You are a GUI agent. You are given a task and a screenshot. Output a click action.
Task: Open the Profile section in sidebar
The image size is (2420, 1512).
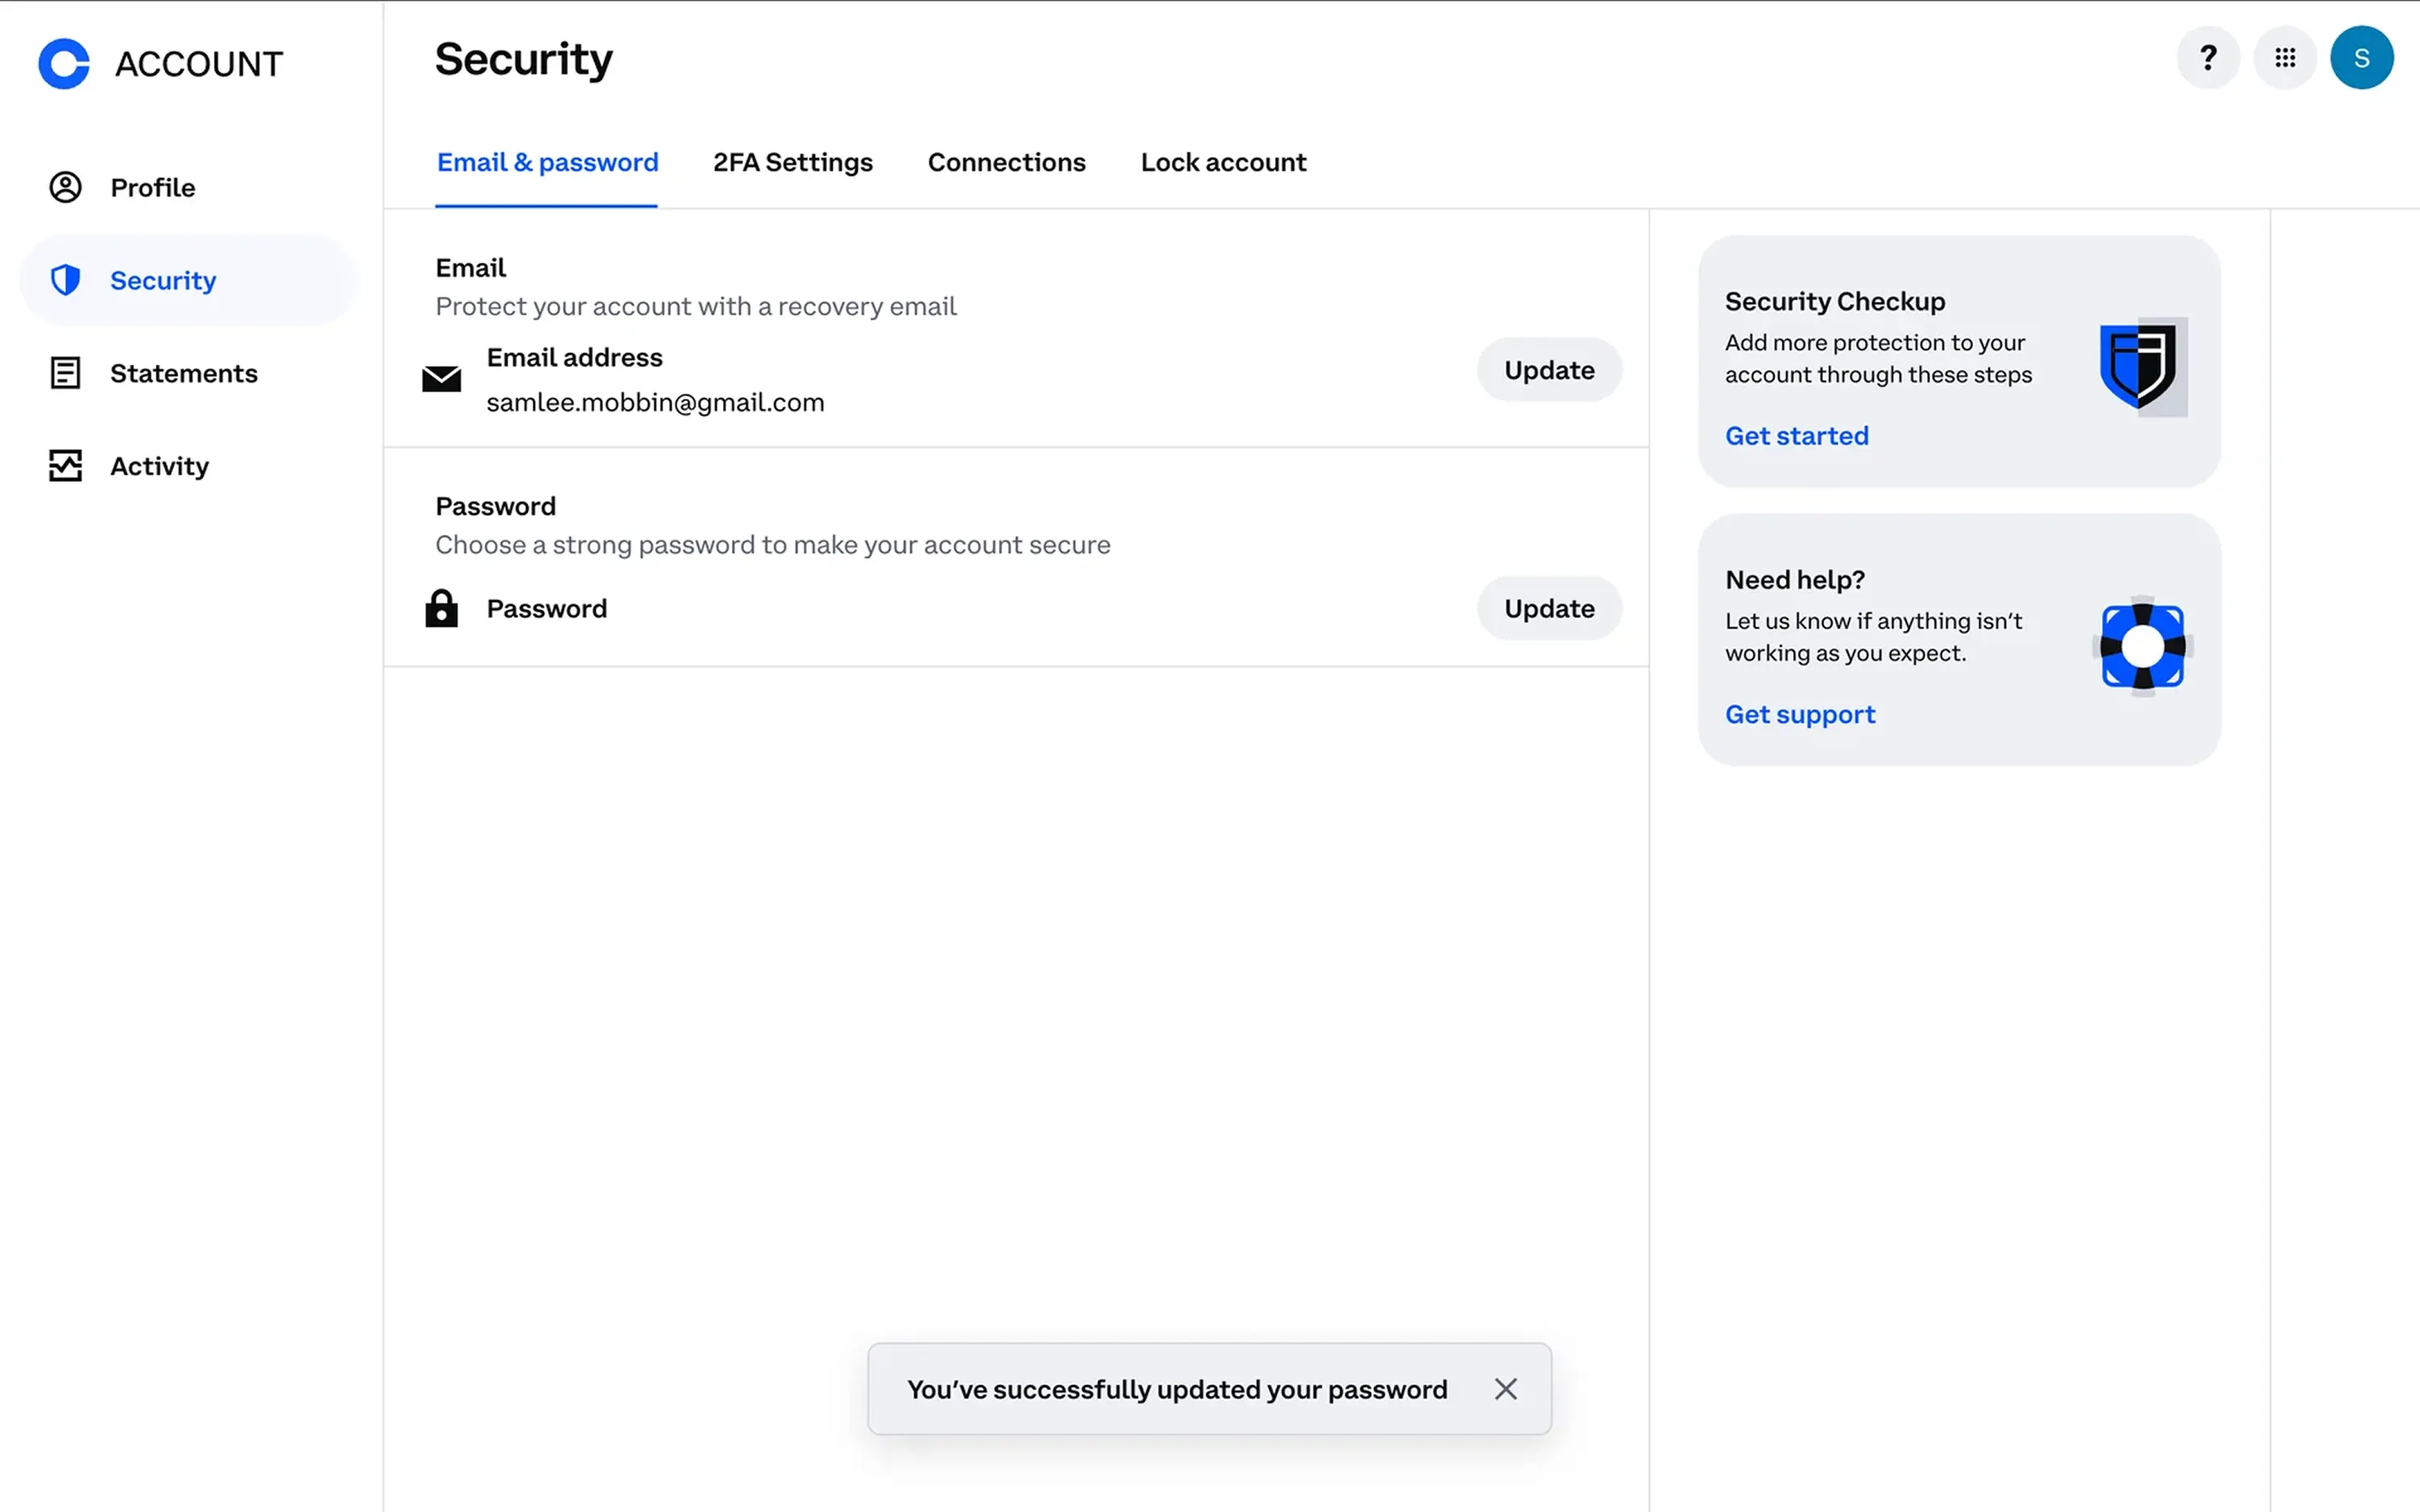coord(152,187)
